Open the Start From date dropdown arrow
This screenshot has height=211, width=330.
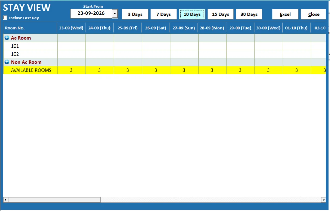coord(115,14)
